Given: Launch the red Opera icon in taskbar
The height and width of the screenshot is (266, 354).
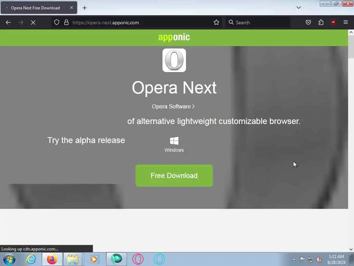Looking at the screenshot, I should tap(138, 259).
